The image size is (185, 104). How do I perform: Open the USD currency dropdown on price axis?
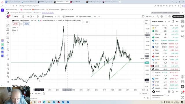[x=147, y=21]
